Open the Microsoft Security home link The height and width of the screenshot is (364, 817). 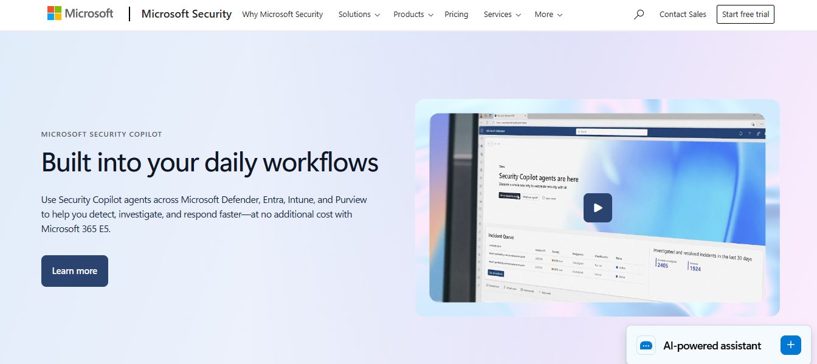pos(186,14)
